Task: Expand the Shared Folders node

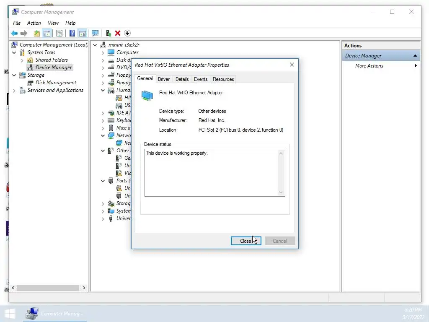Action: 22,60
